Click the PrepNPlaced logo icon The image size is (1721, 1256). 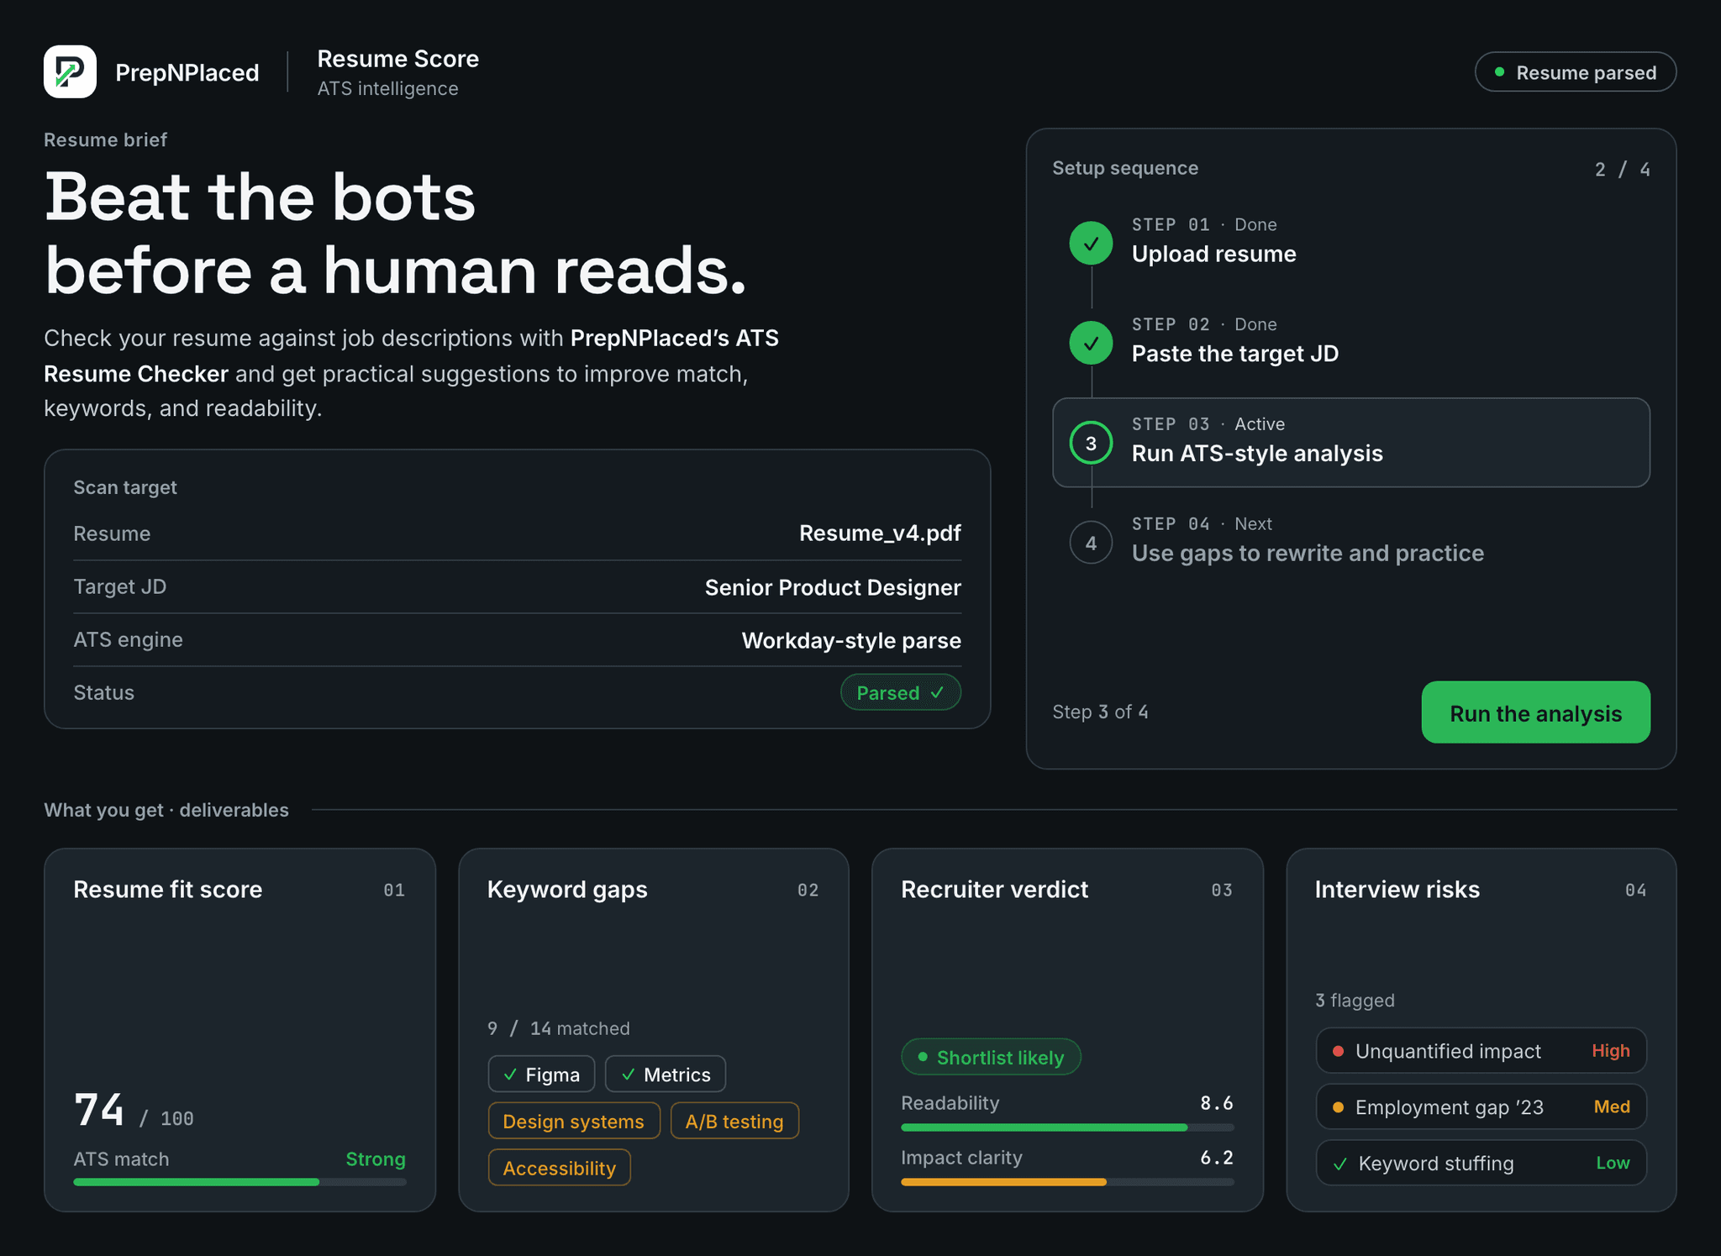pyautogui.click(x=70, y=71)
